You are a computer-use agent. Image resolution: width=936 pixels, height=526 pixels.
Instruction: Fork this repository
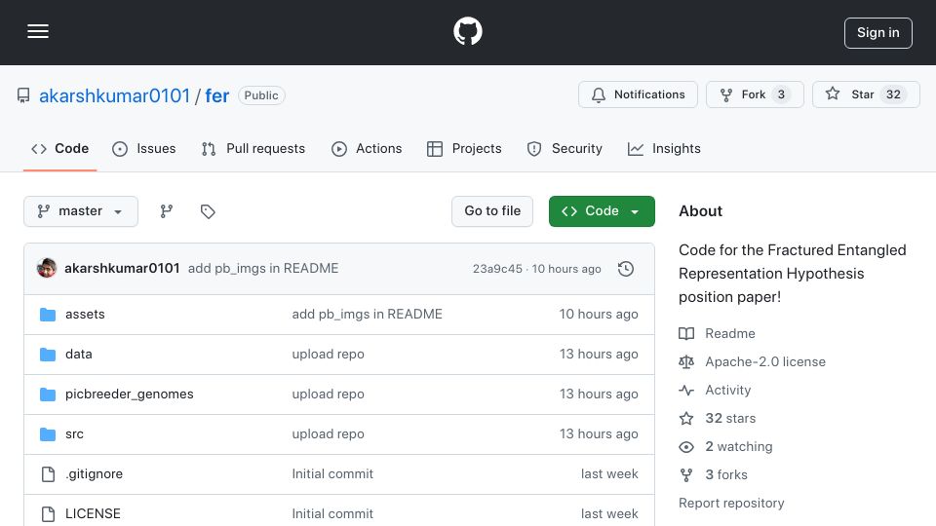755,94
